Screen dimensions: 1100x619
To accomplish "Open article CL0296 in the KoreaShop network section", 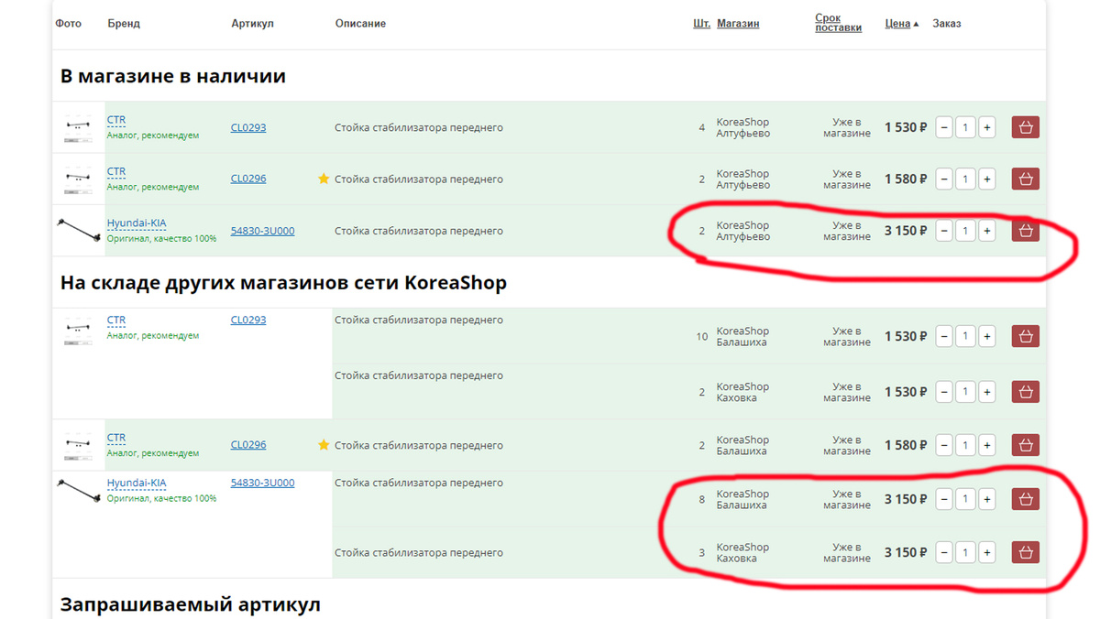I will click(248, 445).
